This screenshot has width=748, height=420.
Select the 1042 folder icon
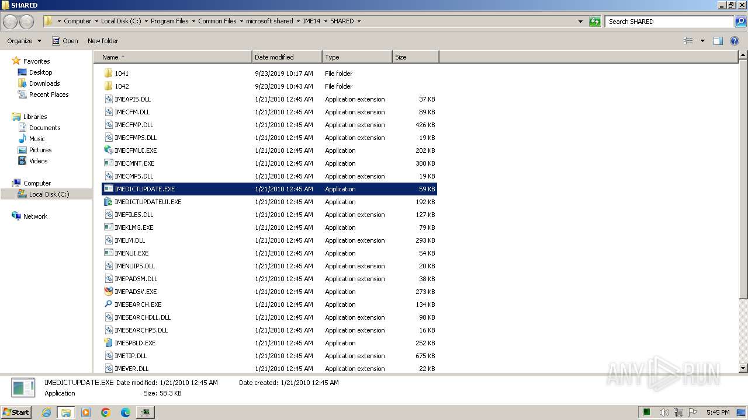(x=108, y=86)
